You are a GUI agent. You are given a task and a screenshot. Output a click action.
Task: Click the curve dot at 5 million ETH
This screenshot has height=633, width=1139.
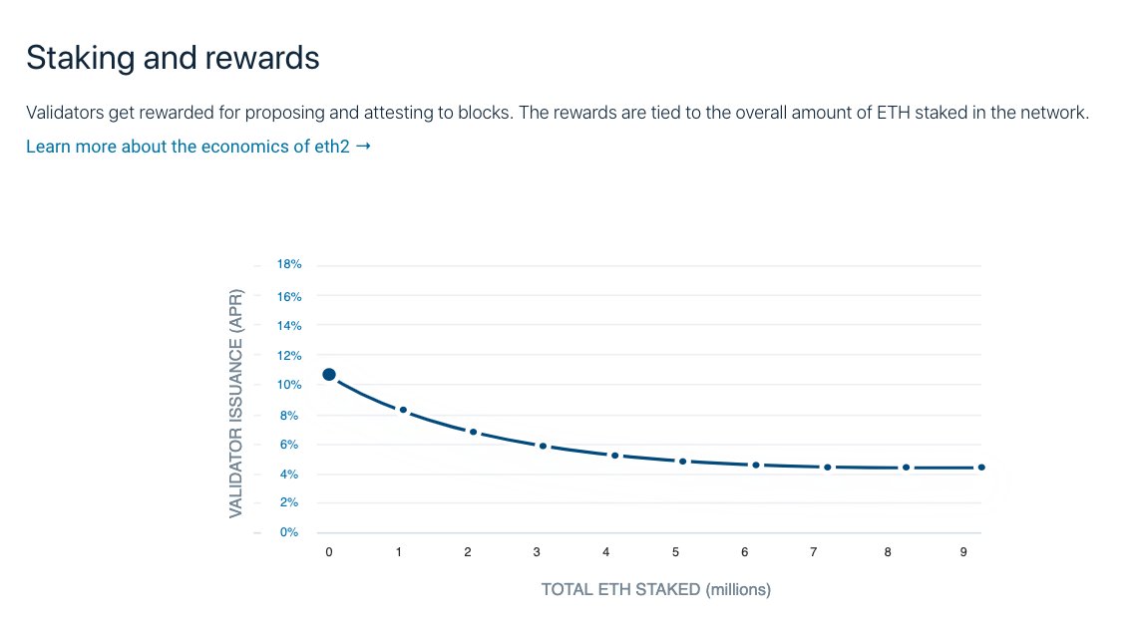pyautogui.click(x=683, y=462)
